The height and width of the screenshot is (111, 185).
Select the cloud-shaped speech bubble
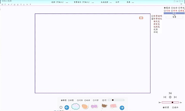(x=76, y=106)
